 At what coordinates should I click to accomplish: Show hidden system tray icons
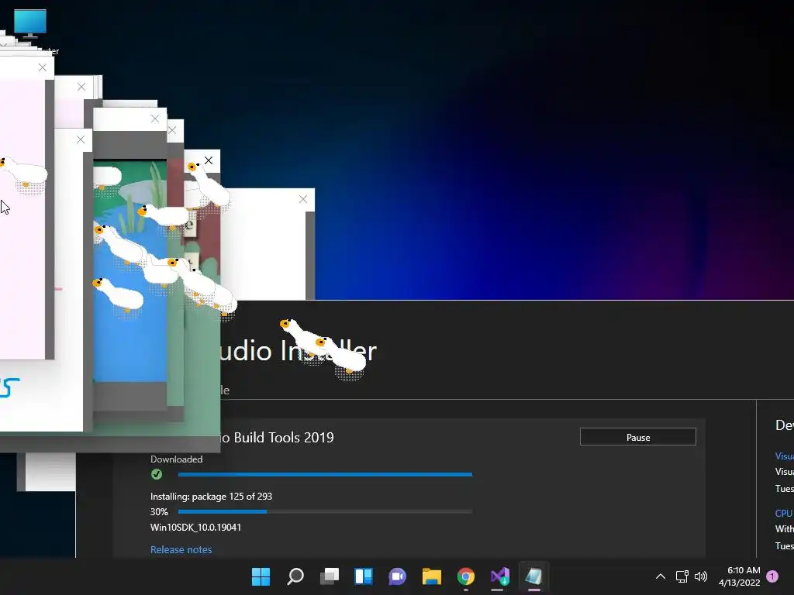pyautogui.click(x=661, y=576)
